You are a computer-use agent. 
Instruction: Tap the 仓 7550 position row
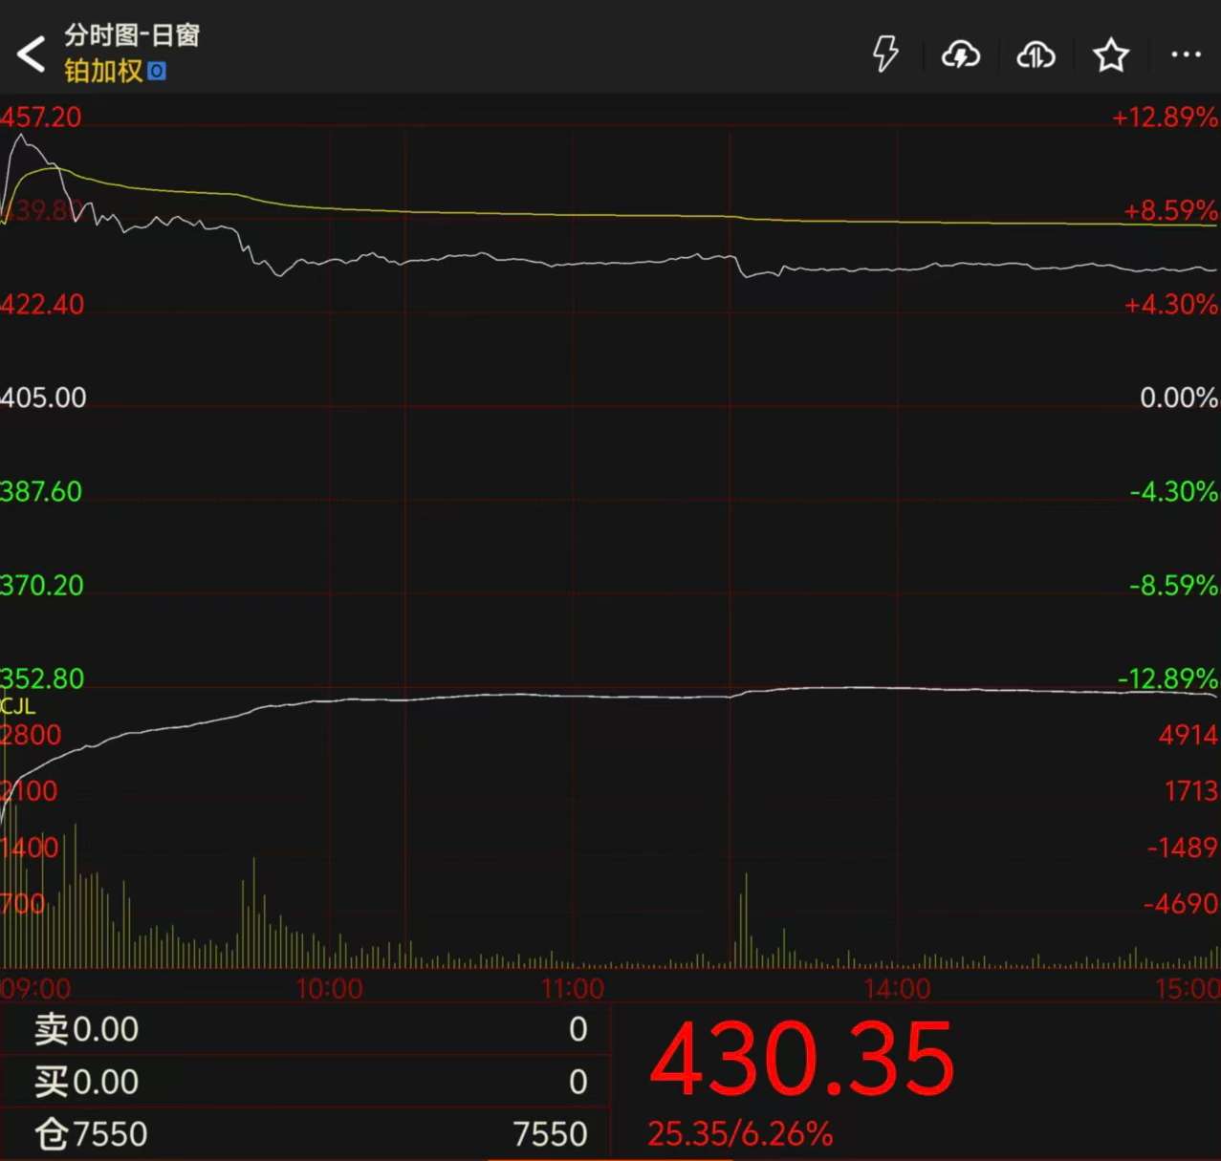(x=304, y=1134)
